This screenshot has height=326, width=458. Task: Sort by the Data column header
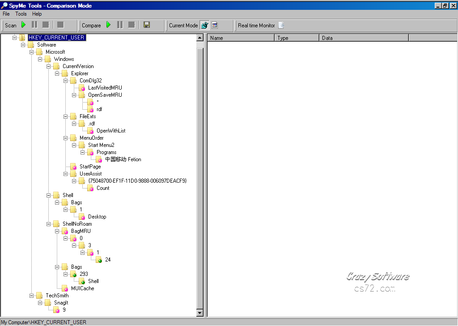364,38
